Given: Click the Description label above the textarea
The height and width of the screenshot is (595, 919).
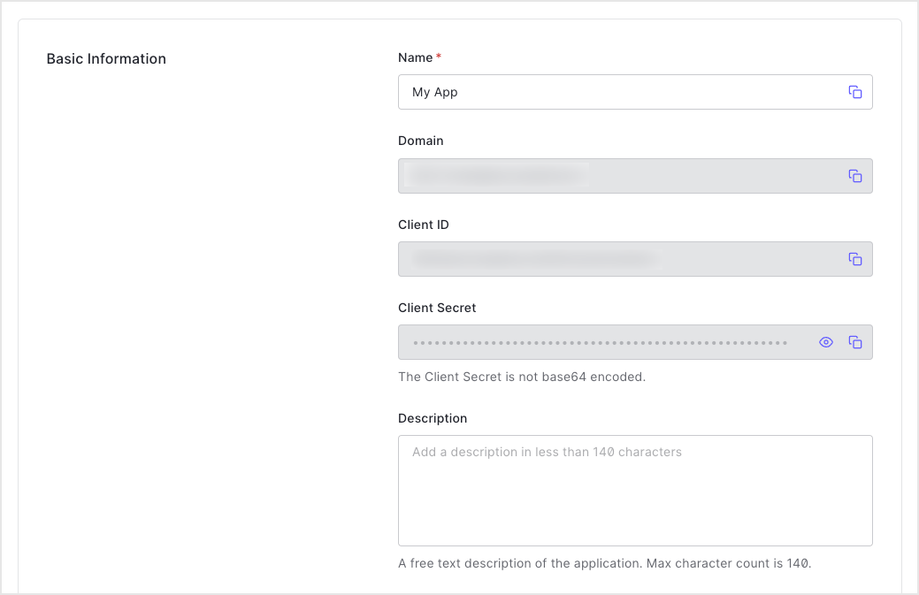Looking at the screenshot, I should [433, 417].
